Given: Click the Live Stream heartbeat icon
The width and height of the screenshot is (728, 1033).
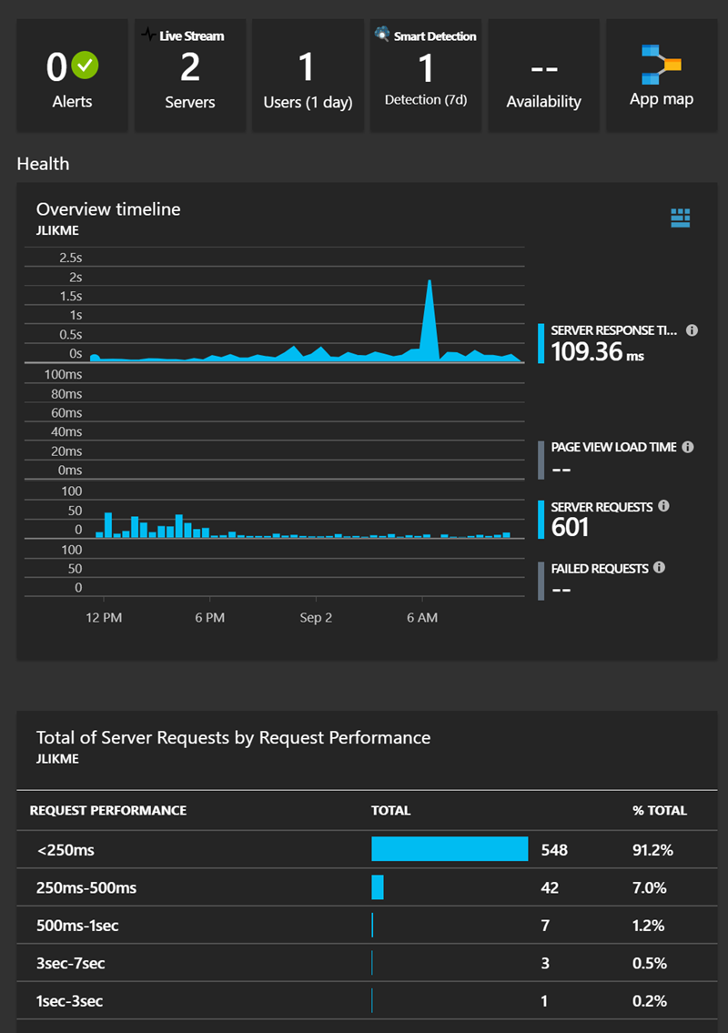Looking at the screenshot, I should point(148,35).
